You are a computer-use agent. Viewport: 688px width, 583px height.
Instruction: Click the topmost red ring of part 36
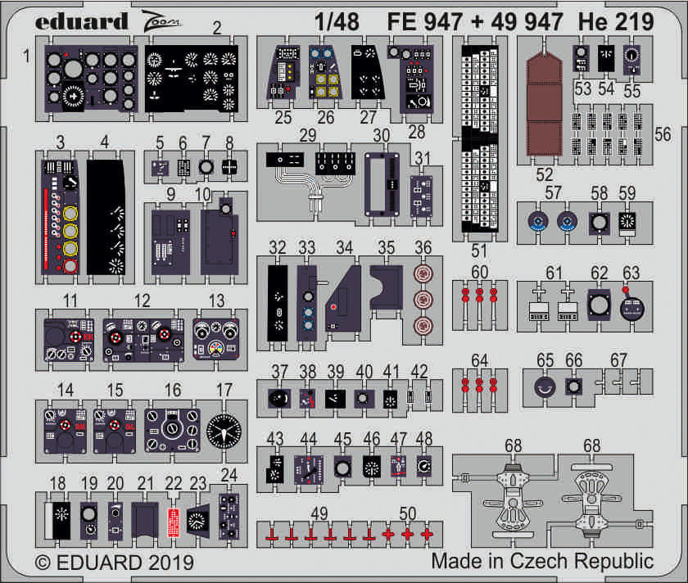pyautogui.click(x=423, y=274)
